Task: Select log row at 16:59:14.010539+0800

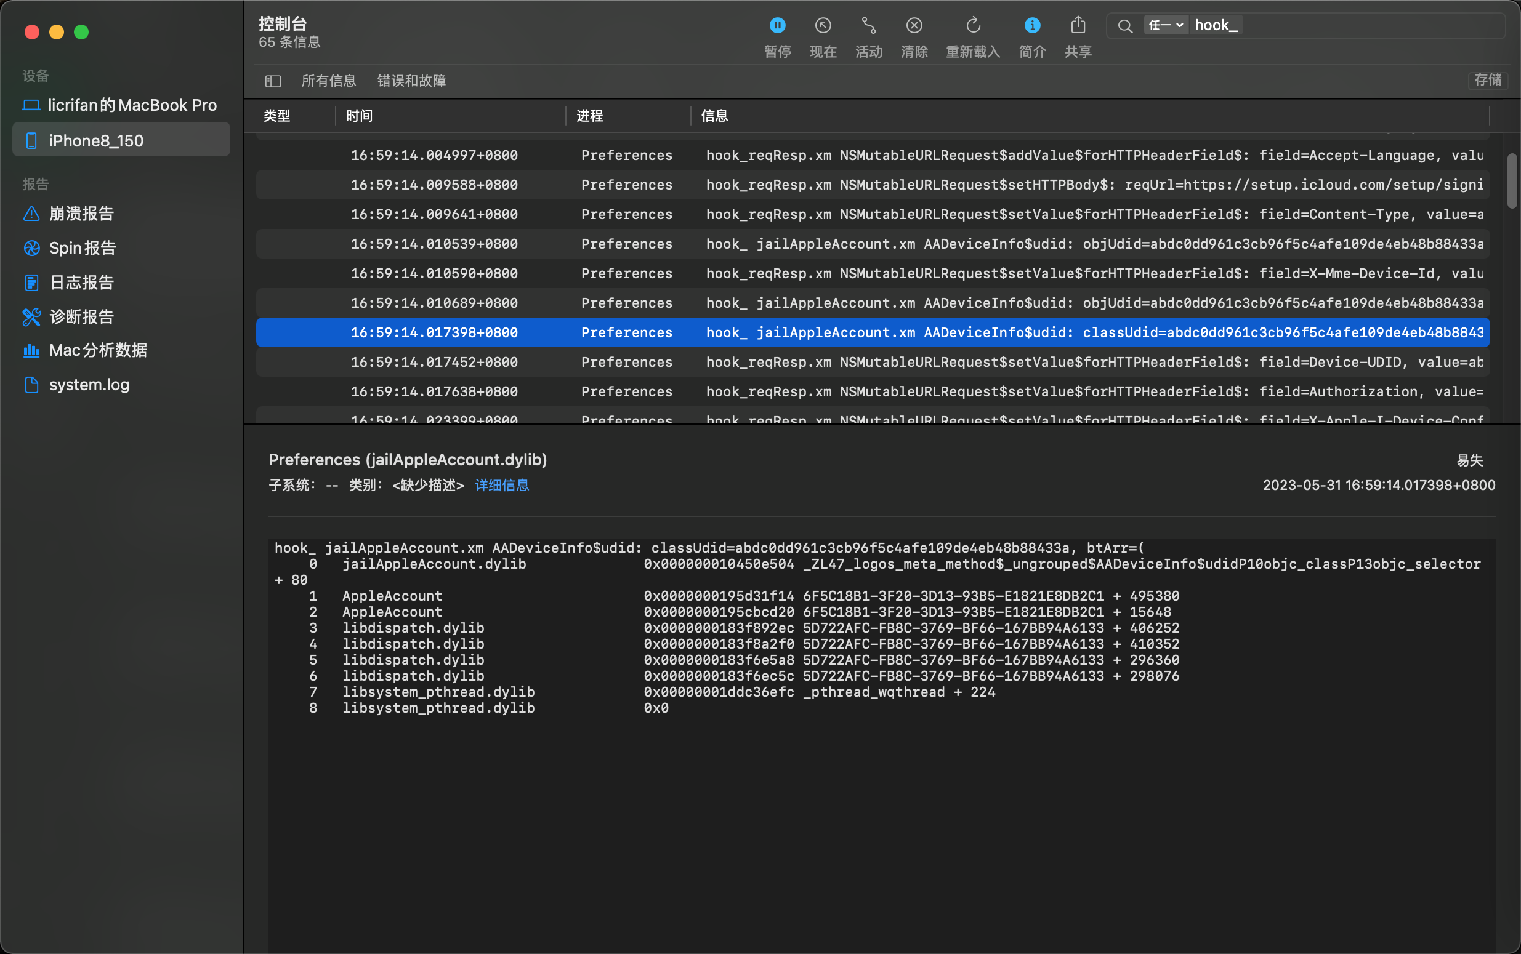Action: click(x=873, y=244)
